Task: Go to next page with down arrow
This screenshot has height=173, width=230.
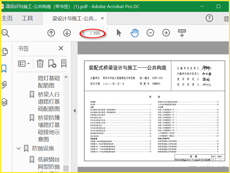Action: pyautogui.click(x=67, y=33)
